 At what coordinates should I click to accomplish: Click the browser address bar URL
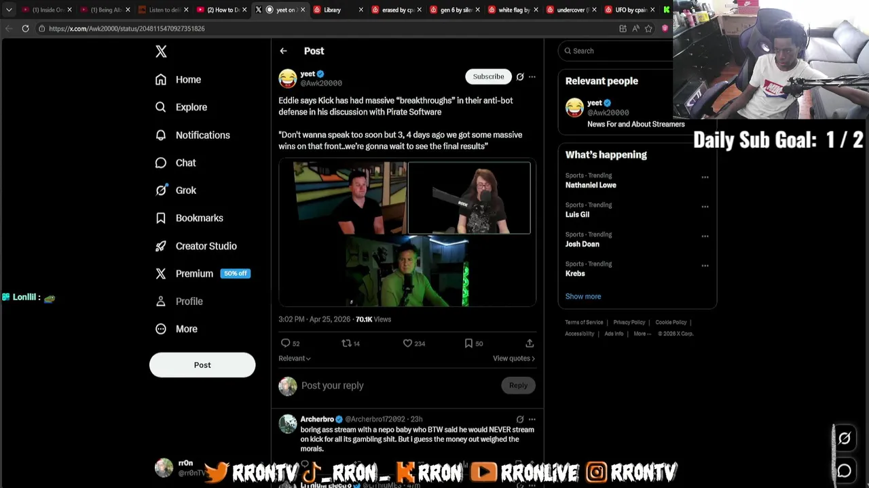tap(127, 28)
